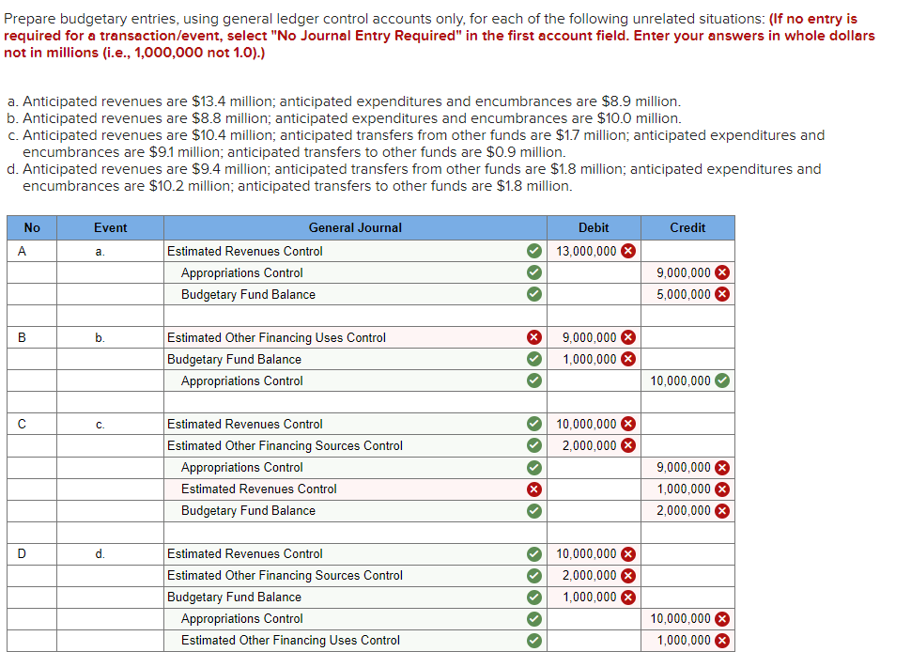
Task: Select the Estimated Revenues Control account in event a
Action: (x=355, y=251)
